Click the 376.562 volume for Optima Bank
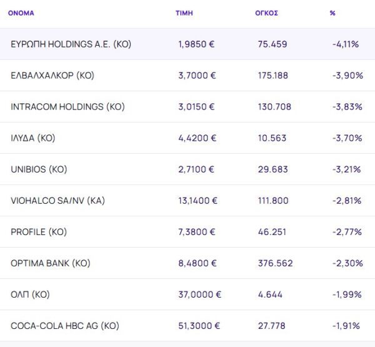Viewport: 375px width, 347px height. click(275, 263)
